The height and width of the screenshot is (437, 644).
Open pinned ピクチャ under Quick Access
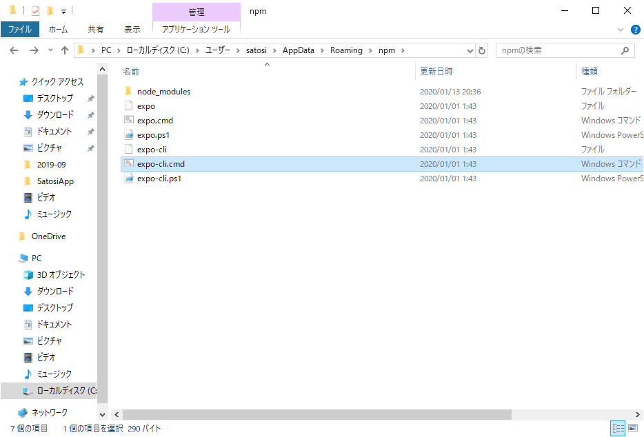pos(49,148)
